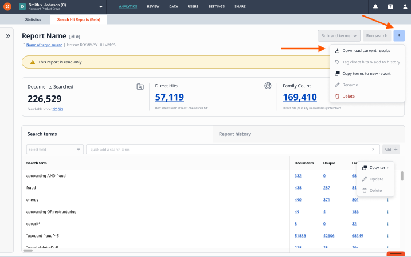Sort by the Search term column header
This screenshot has width=411, height=257.
point(37,163)
